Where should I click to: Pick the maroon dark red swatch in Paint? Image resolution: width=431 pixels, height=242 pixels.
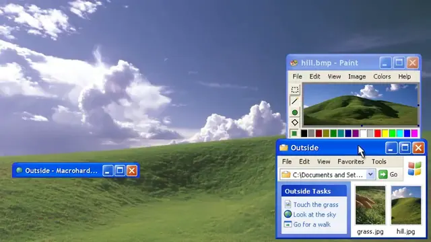(x=319, y=133)
